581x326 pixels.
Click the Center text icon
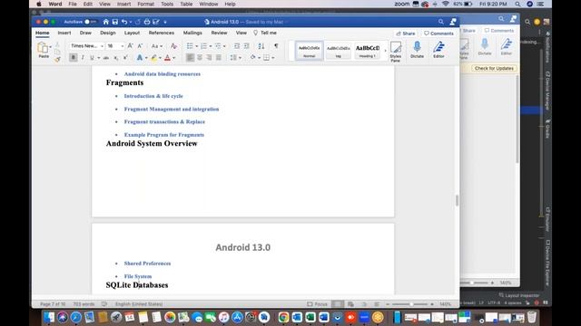click(200, 58)
